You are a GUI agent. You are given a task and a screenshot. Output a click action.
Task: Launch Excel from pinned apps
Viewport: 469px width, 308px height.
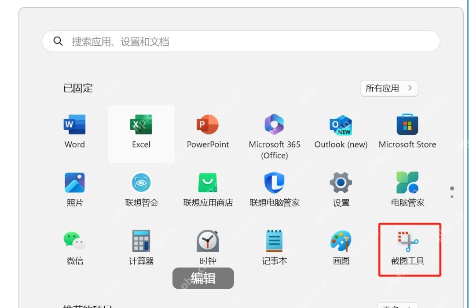pyautogui.click(x=141, y=125)
